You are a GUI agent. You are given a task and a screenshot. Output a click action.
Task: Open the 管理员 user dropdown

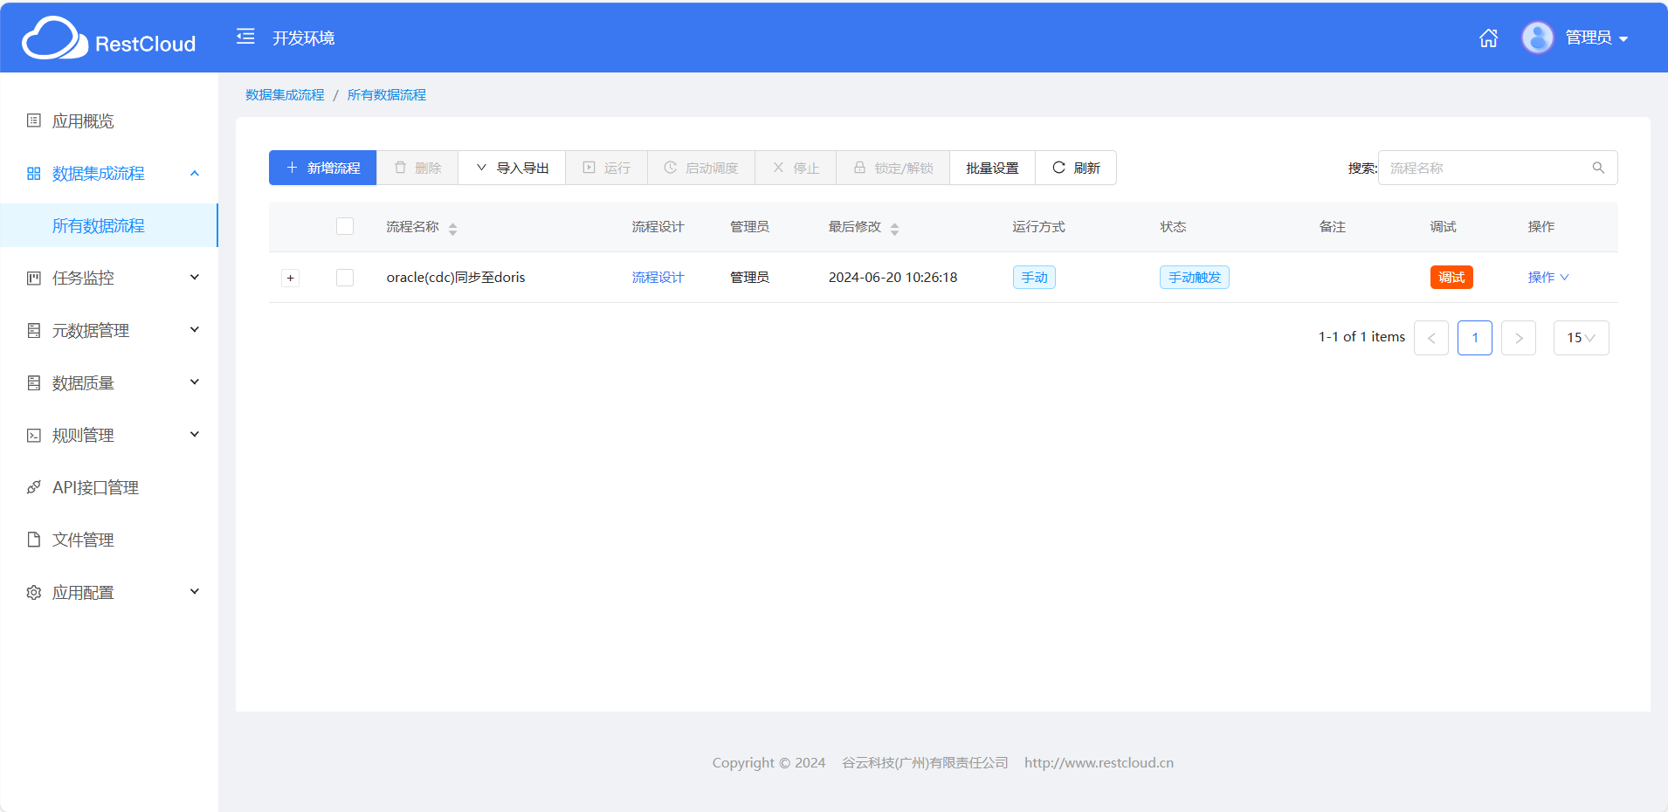pyautogui.click(x=1596, y=38)
